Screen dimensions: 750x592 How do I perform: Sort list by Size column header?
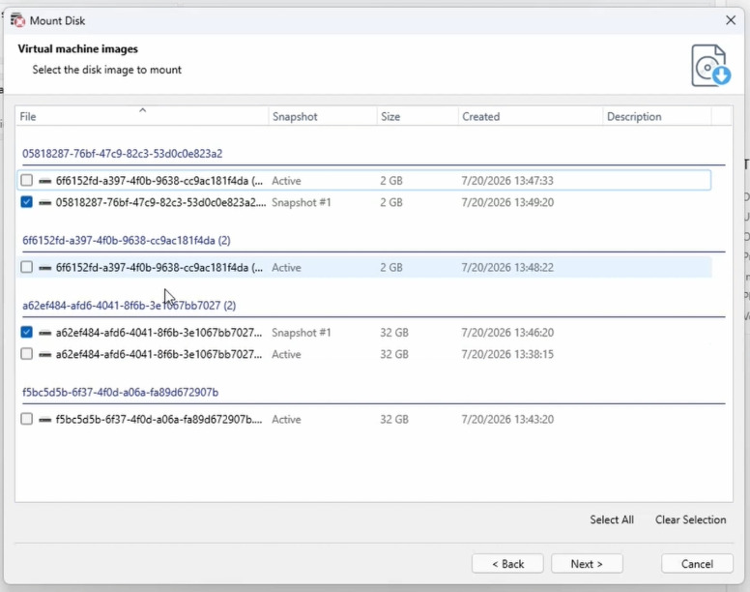[418, 116]
